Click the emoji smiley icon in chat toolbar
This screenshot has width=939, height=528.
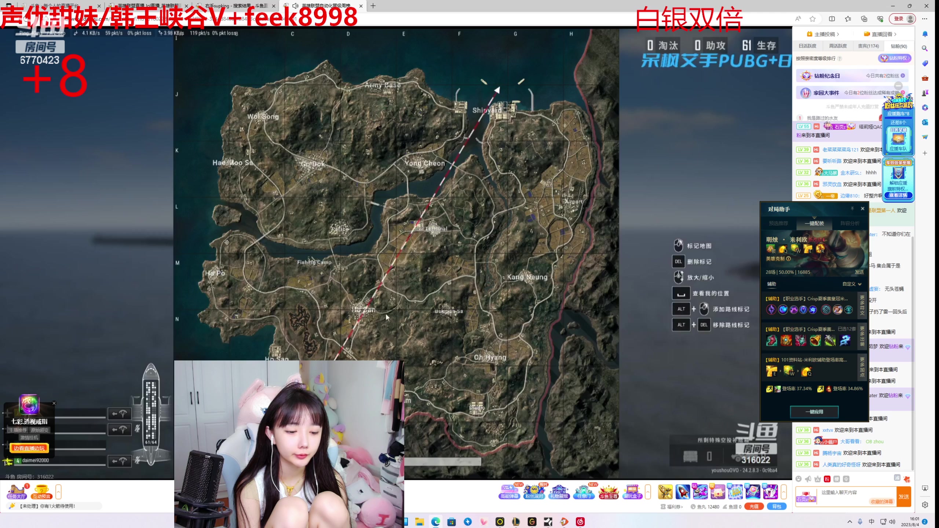799,479
